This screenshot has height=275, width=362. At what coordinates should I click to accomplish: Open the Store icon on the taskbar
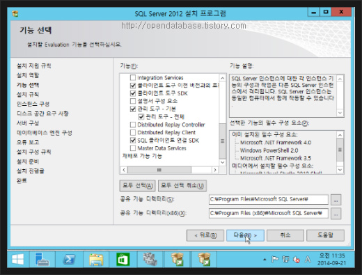tap(123, 260)
